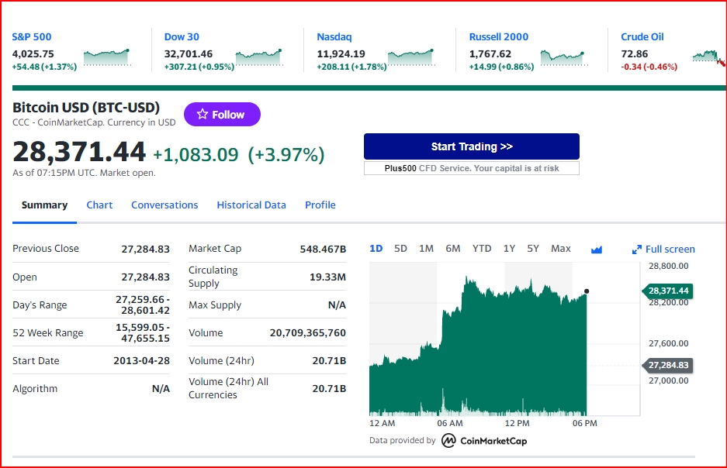
Task: Toggle the area chart type icon
Action: tap(596, 249)
